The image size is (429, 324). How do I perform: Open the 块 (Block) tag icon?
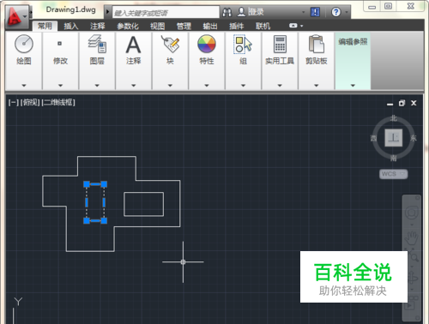click(x=170, y=44)
